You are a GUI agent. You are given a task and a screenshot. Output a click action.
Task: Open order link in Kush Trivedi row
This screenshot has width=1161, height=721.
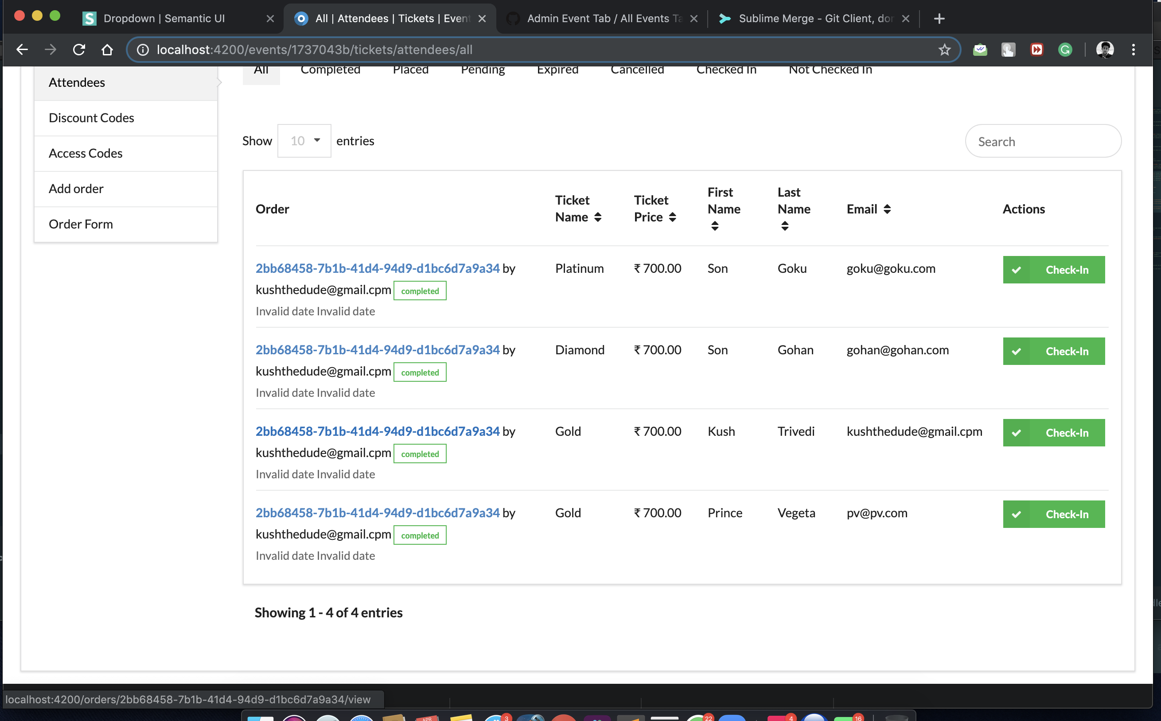click(378, 431)
